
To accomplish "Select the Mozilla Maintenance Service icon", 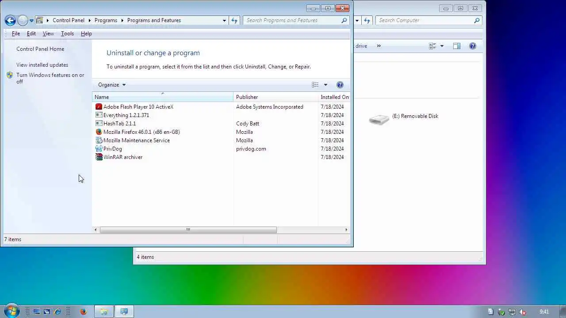I will 99,140.
